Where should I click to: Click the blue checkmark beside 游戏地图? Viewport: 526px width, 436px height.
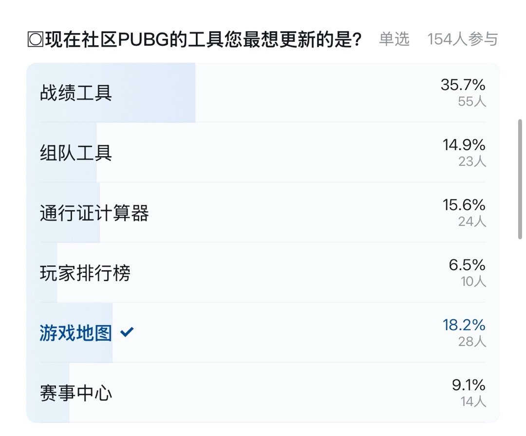(127, 332)
